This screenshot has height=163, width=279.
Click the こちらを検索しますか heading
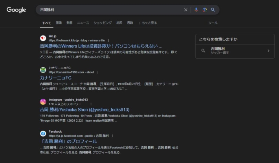(x=218, y=39)
